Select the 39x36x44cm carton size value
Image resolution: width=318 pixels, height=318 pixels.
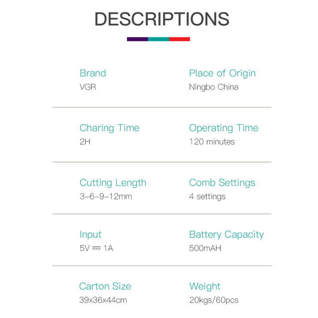103,300
